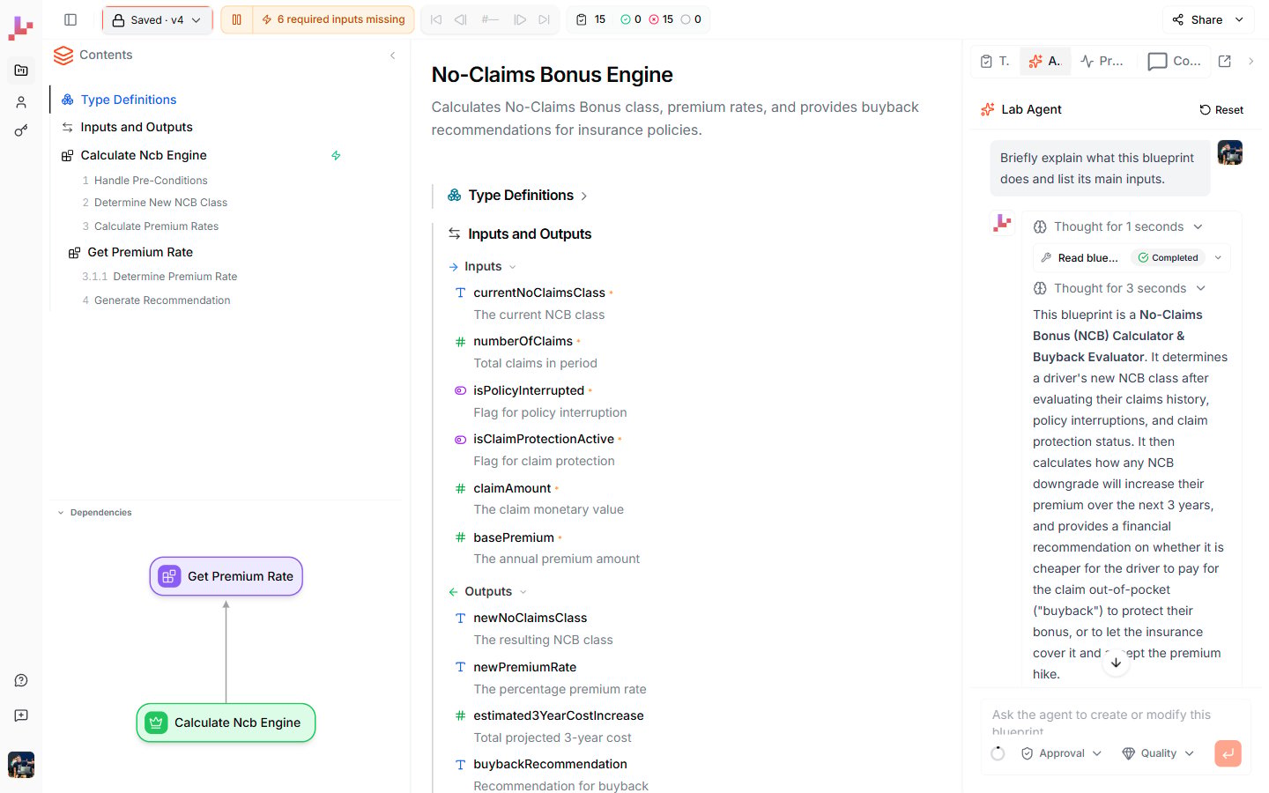Expand Thought for 3 seconds

click(1120, 288)
